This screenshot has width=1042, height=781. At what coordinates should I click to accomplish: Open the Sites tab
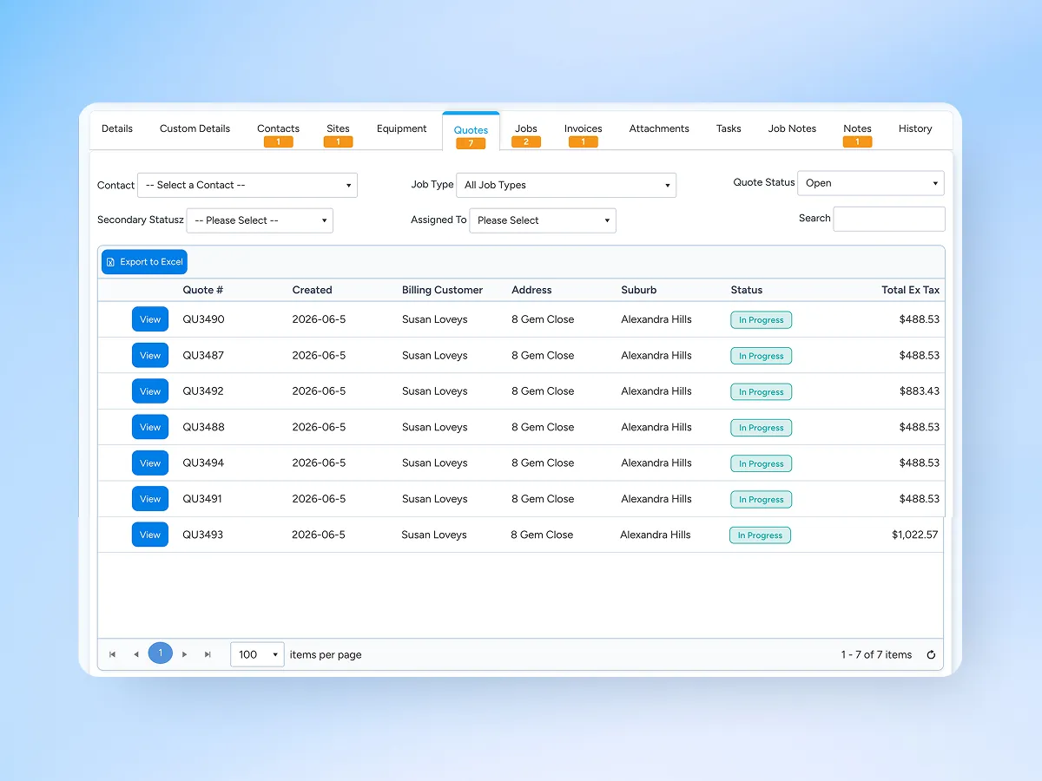[338, 133]
